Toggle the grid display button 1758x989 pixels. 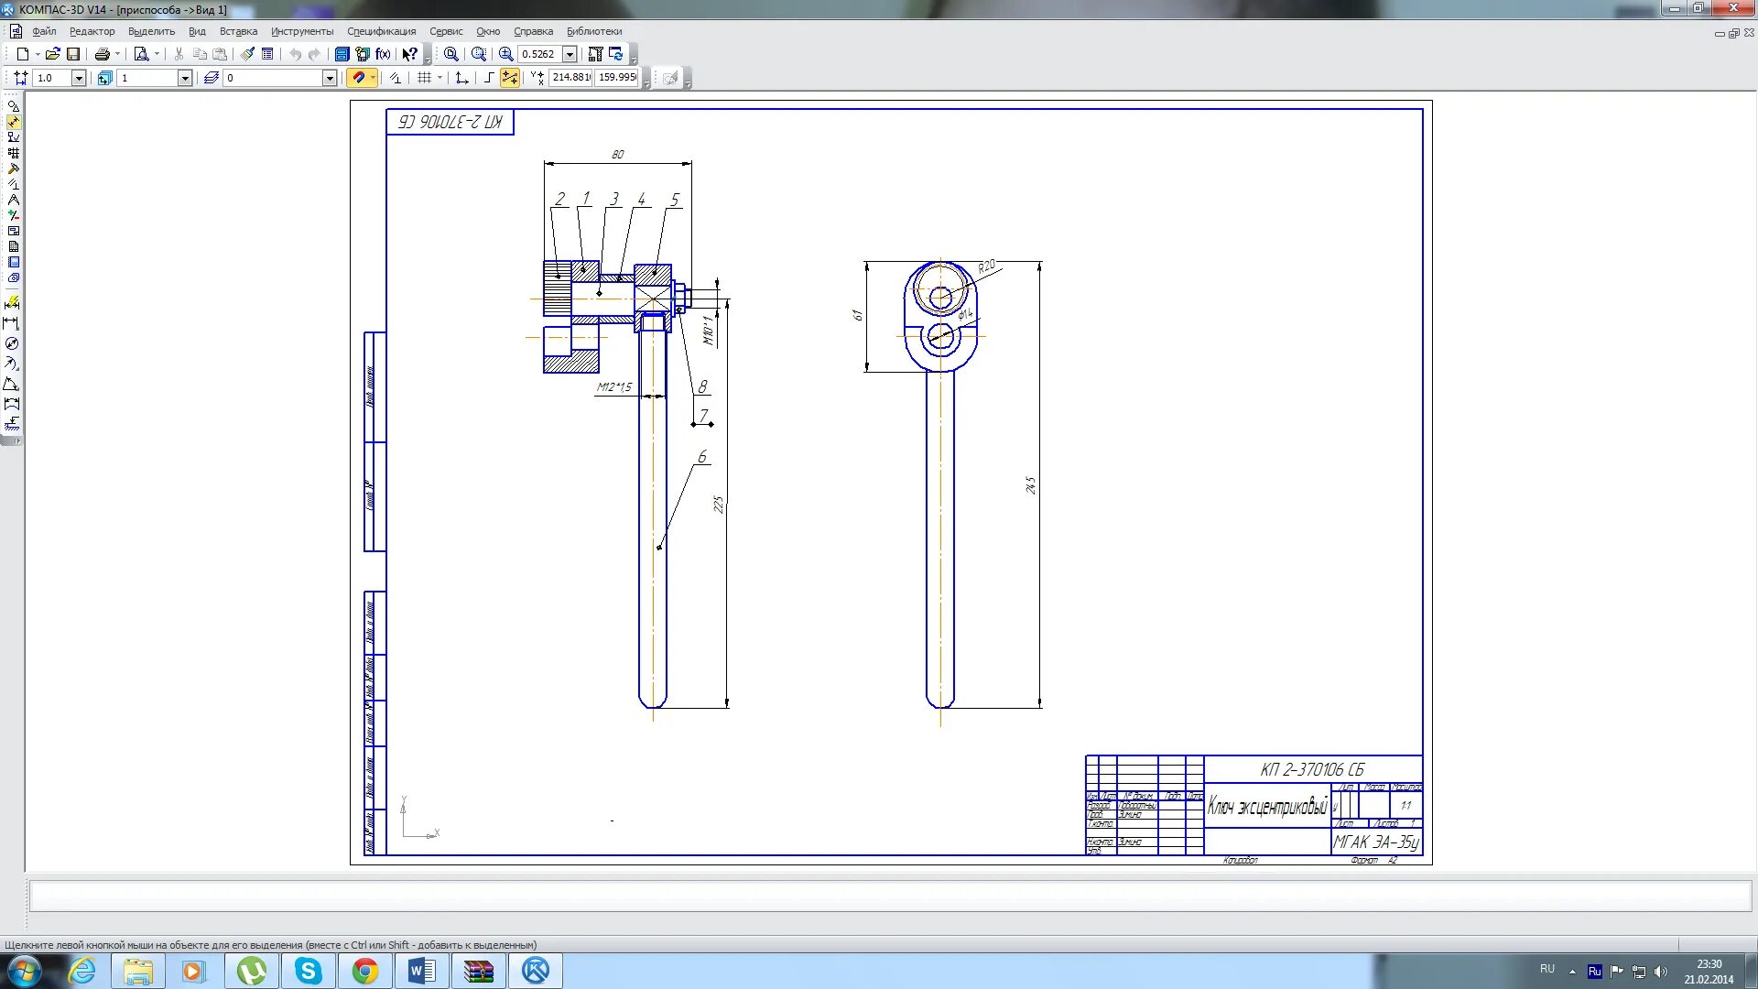(424, 78)
